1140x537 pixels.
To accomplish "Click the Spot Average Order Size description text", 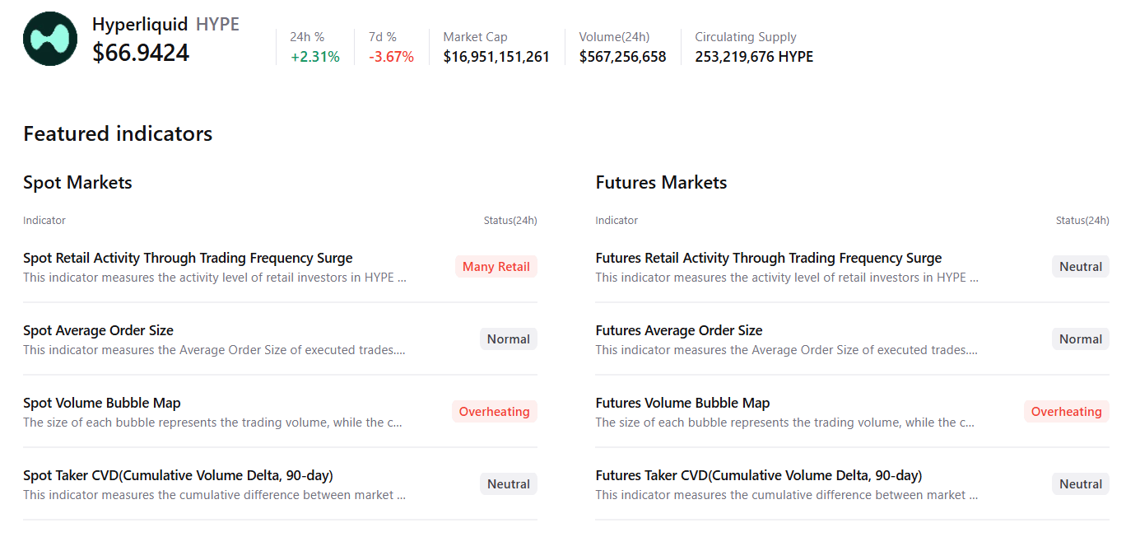I will click(214, 350).
